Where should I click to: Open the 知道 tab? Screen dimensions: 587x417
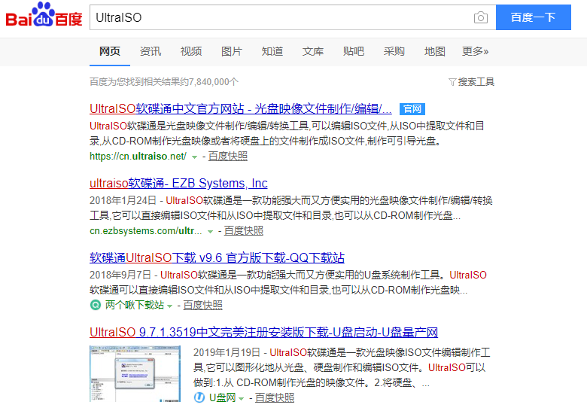(x=272, y=51)
